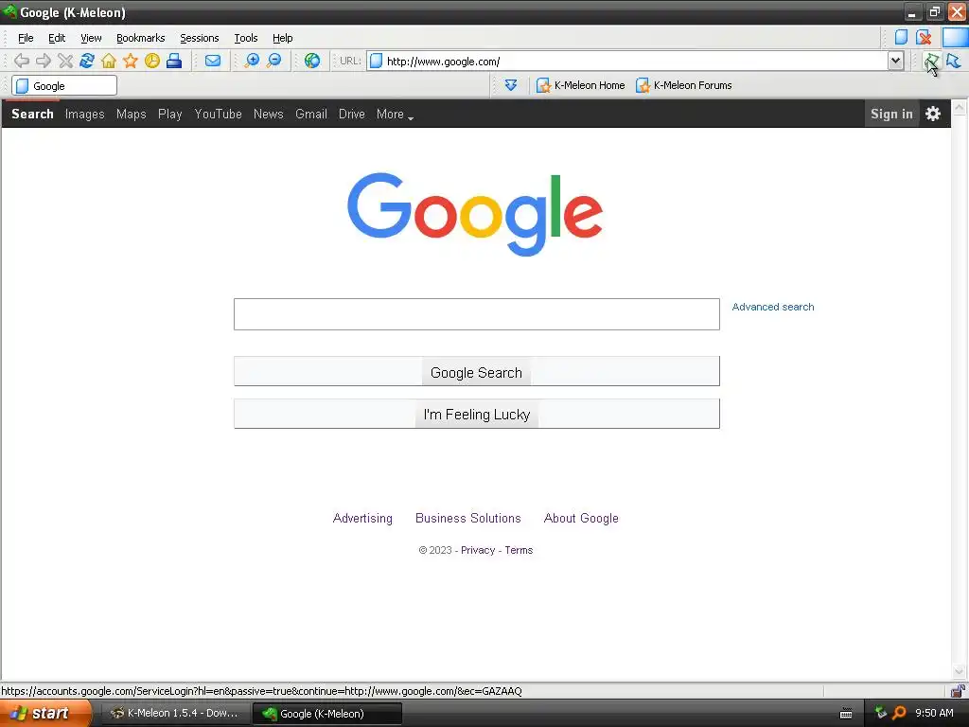Viewport: 969px width, 727px height.
Task: Click the blue arrow icon beside Go
Action: 954,61
